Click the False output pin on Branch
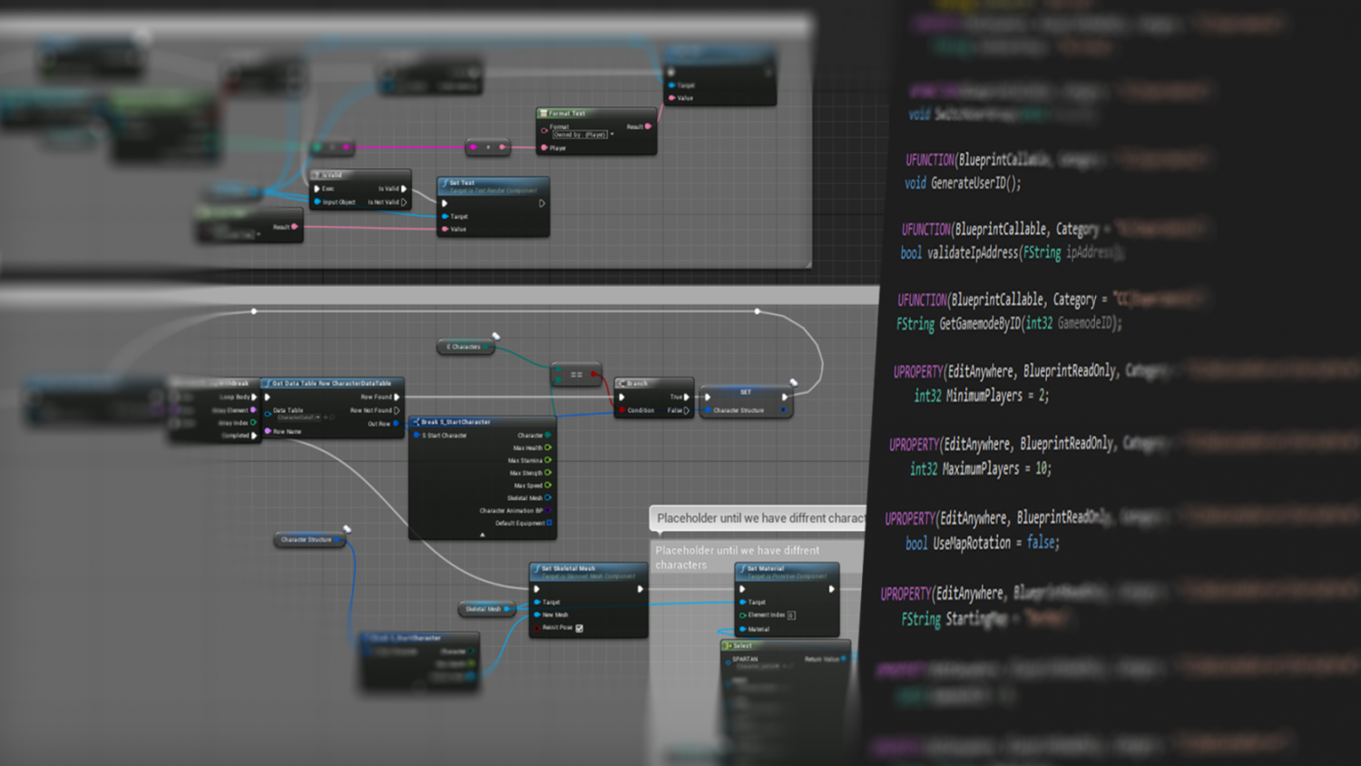 click(x=687, y=410)
